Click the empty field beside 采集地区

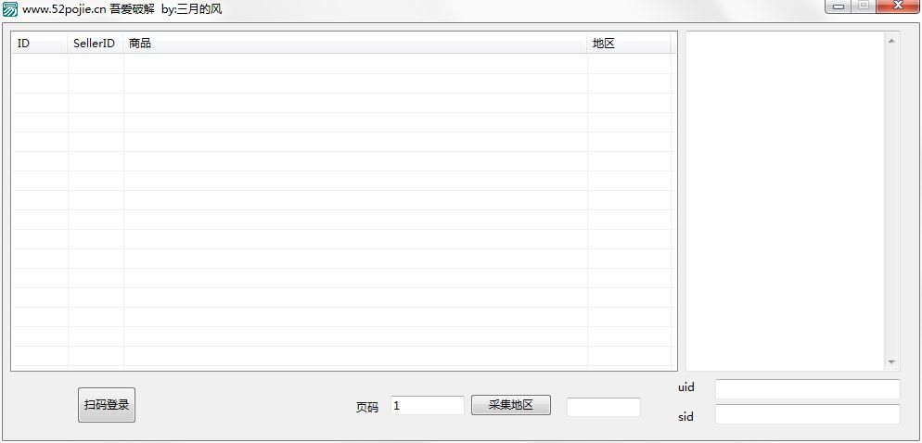(604, 407)
